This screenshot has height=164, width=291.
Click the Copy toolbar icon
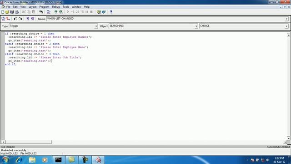[x=29, y=12]
